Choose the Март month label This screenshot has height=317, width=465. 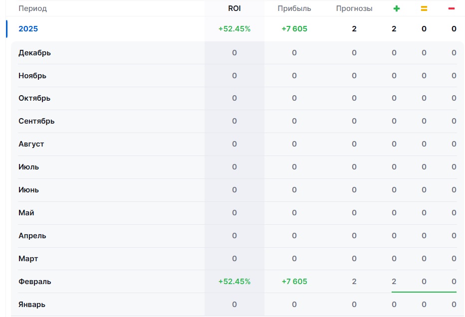pyautogui.click(x=28, y=259)
